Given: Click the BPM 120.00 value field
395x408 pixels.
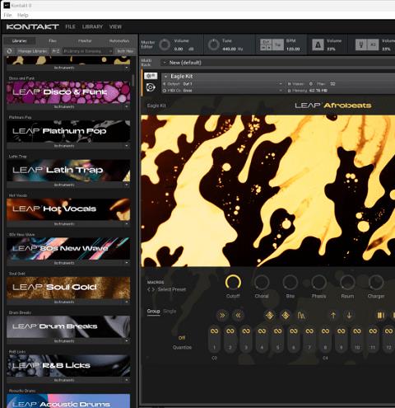Looking at the screenshot, I should 293,49.
